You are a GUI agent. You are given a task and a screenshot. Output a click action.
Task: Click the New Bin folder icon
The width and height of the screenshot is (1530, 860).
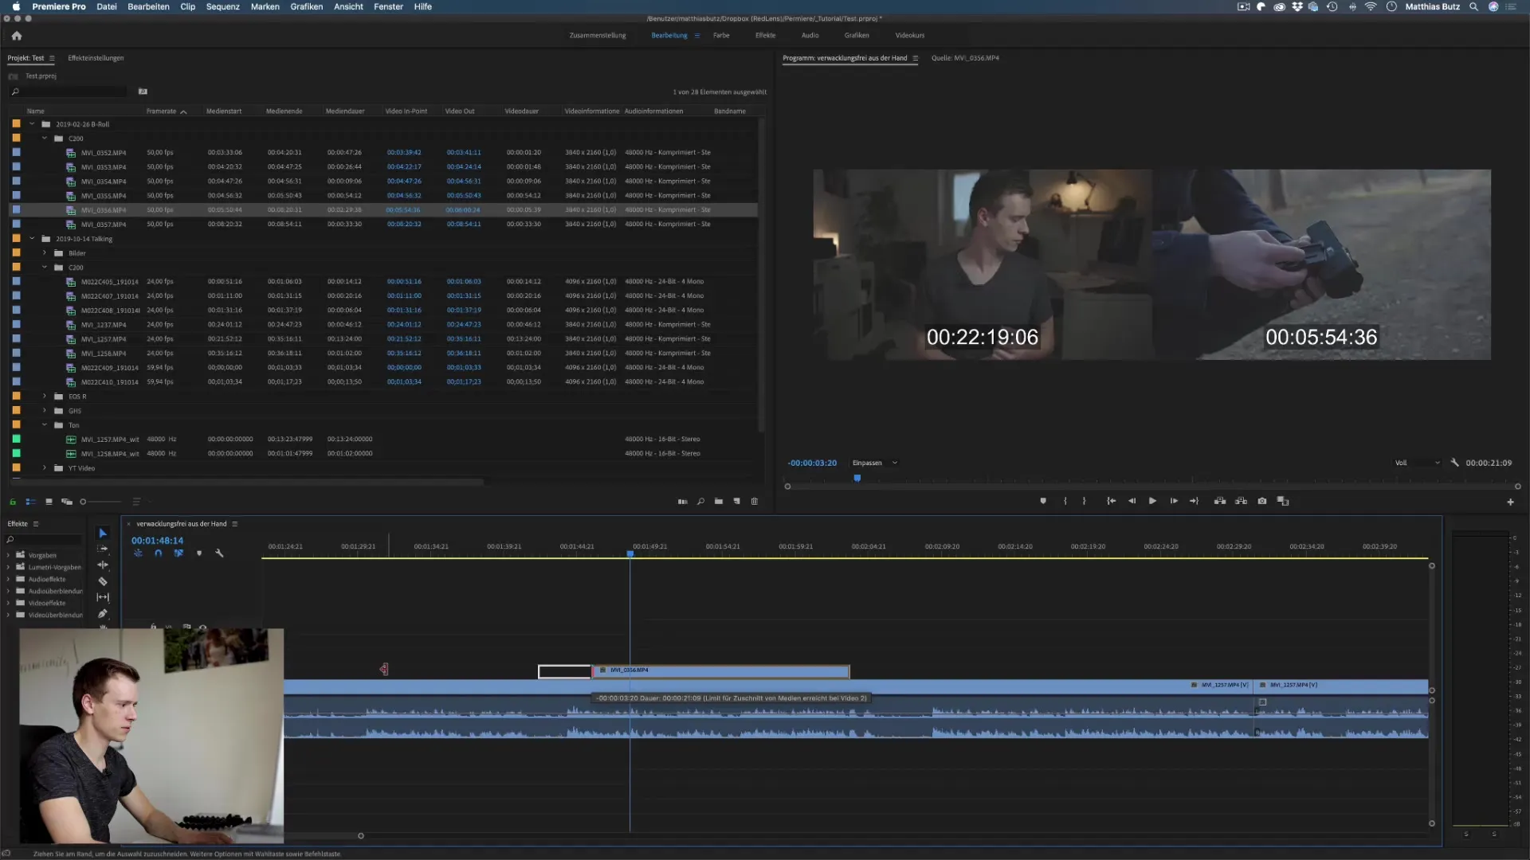tap(719, 502)
